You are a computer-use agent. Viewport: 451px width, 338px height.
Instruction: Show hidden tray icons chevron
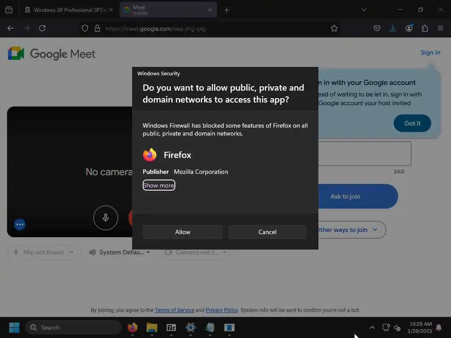(372, 327)
